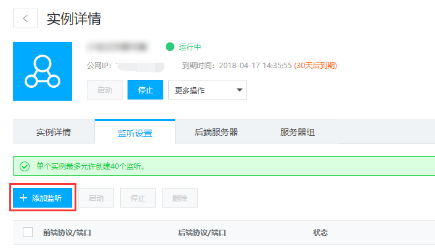Click the orange 30天后到期 expiry notice
Image resolution: width=435 pixels, height=250 pixels.
(x=315, y=65)
